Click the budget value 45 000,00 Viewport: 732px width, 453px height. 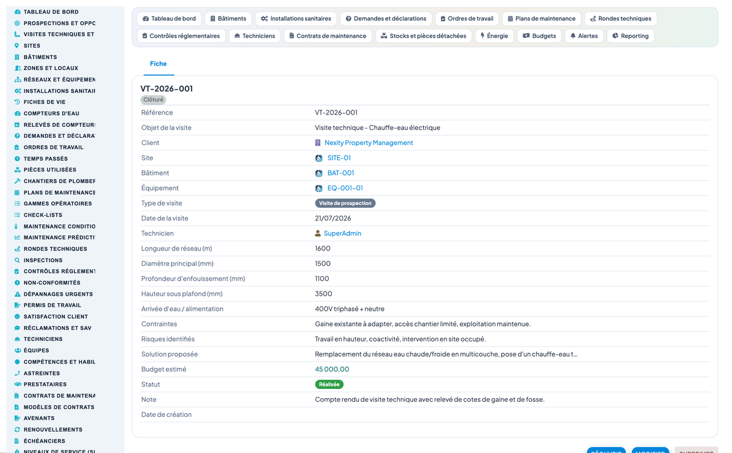tap(332, 369)
